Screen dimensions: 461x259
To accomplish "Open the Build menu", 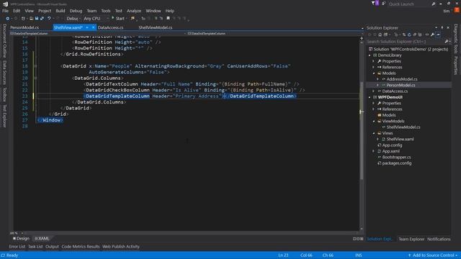I will coord(61,11).
